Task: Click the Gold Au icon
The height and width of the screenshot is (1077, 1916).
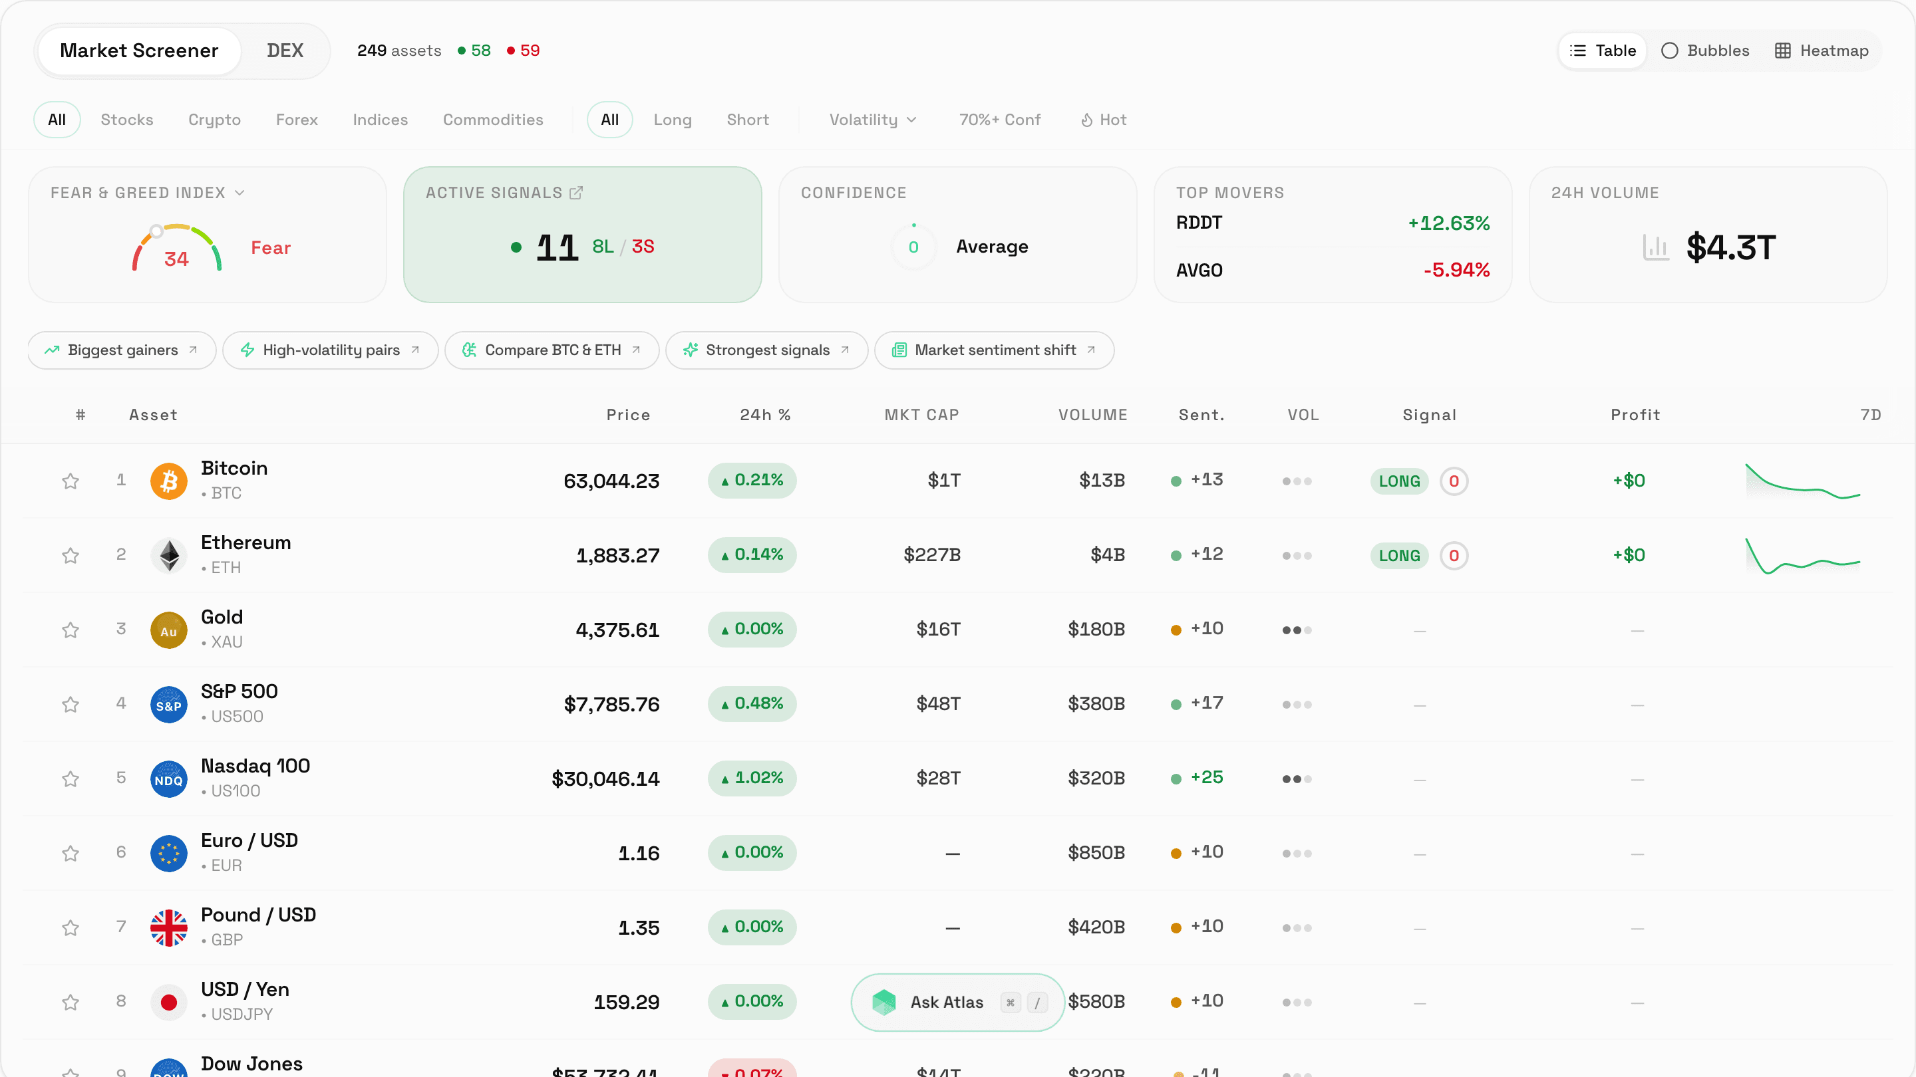Action: click(169, 630)
